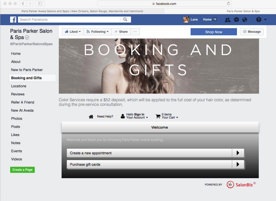This screenshot has height=201, width=276.
Task: Click the booking widget home icon
Action: [x=91, y=116]
